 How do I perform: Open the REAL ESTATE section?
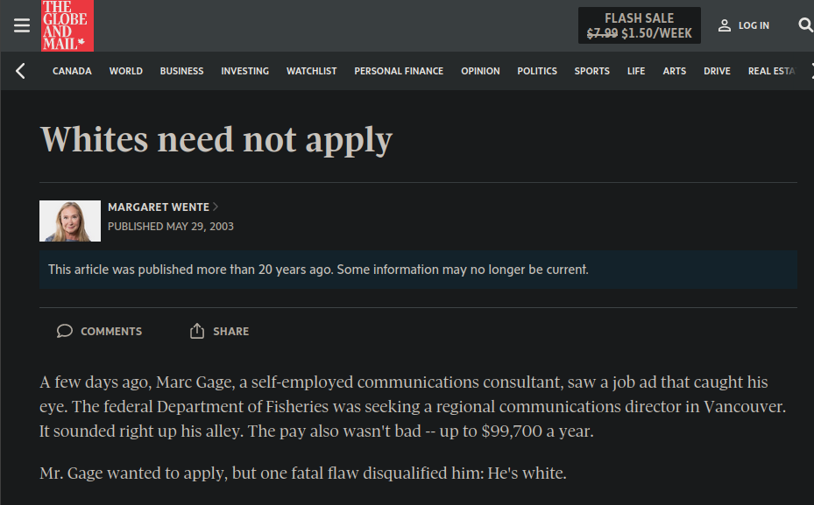(771, 71)
